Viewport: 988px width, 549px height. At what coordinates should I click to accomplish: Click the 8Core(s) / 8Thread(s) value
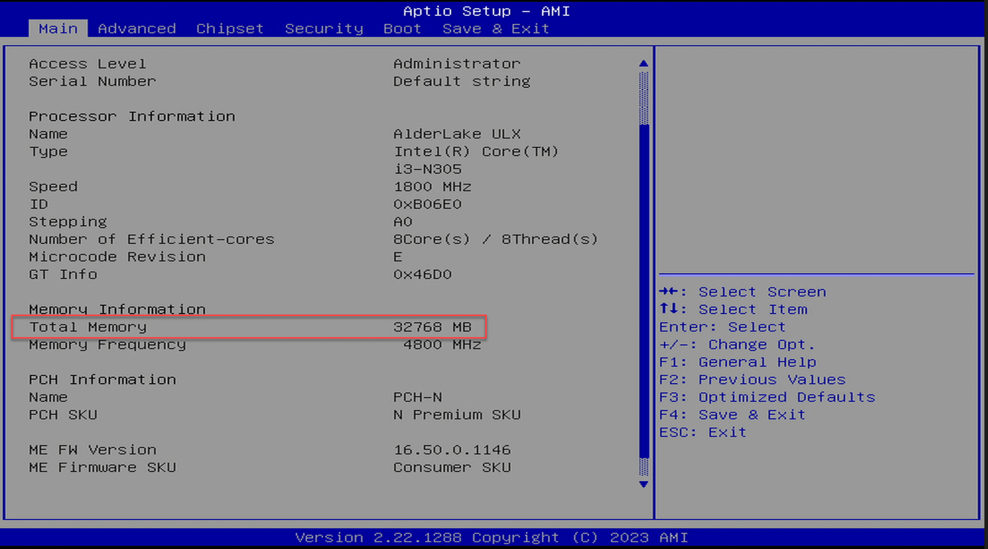click(x=496, y=240)
